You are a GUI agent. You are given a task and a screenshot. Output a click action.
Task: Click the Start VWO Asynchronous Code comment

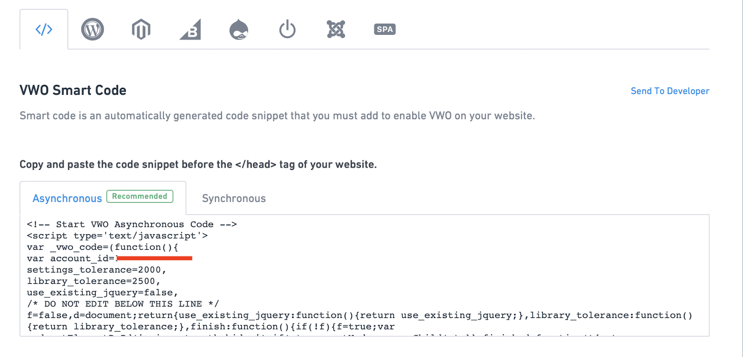pyautogui.click(x=132, y=224)
